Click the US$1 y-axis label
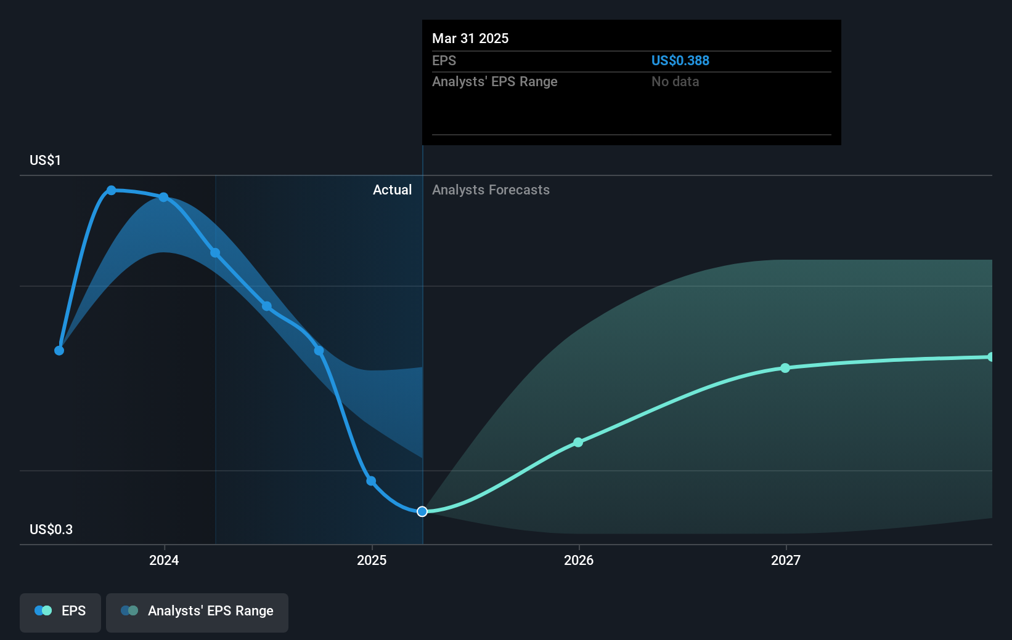This screenshot has width=1012, height=640. click(x=45, y=160)
